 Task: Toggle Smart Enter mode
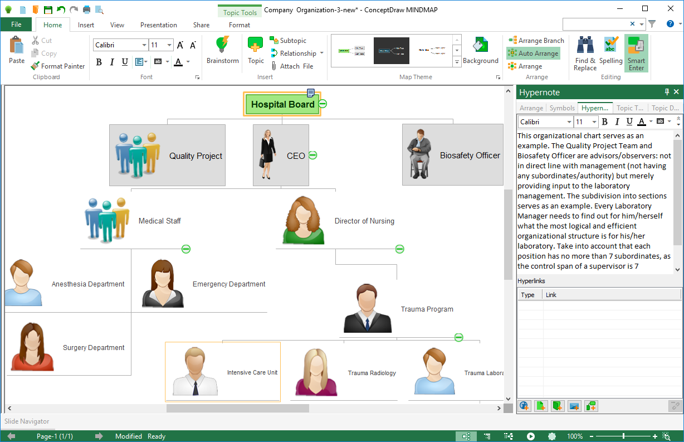click(x=636, y=54)
